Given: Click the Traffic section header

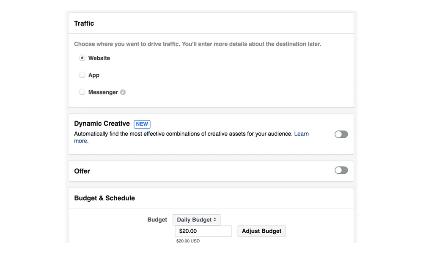Looking at the screenshot, I should click(x=84, y=23).
